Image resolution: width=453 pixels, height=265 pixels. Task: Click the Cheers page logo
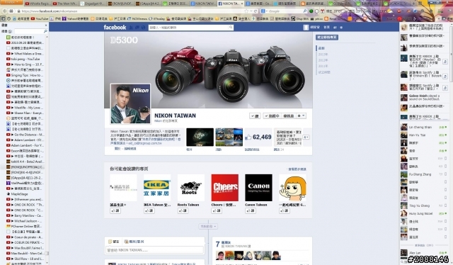tap(225, 188)
